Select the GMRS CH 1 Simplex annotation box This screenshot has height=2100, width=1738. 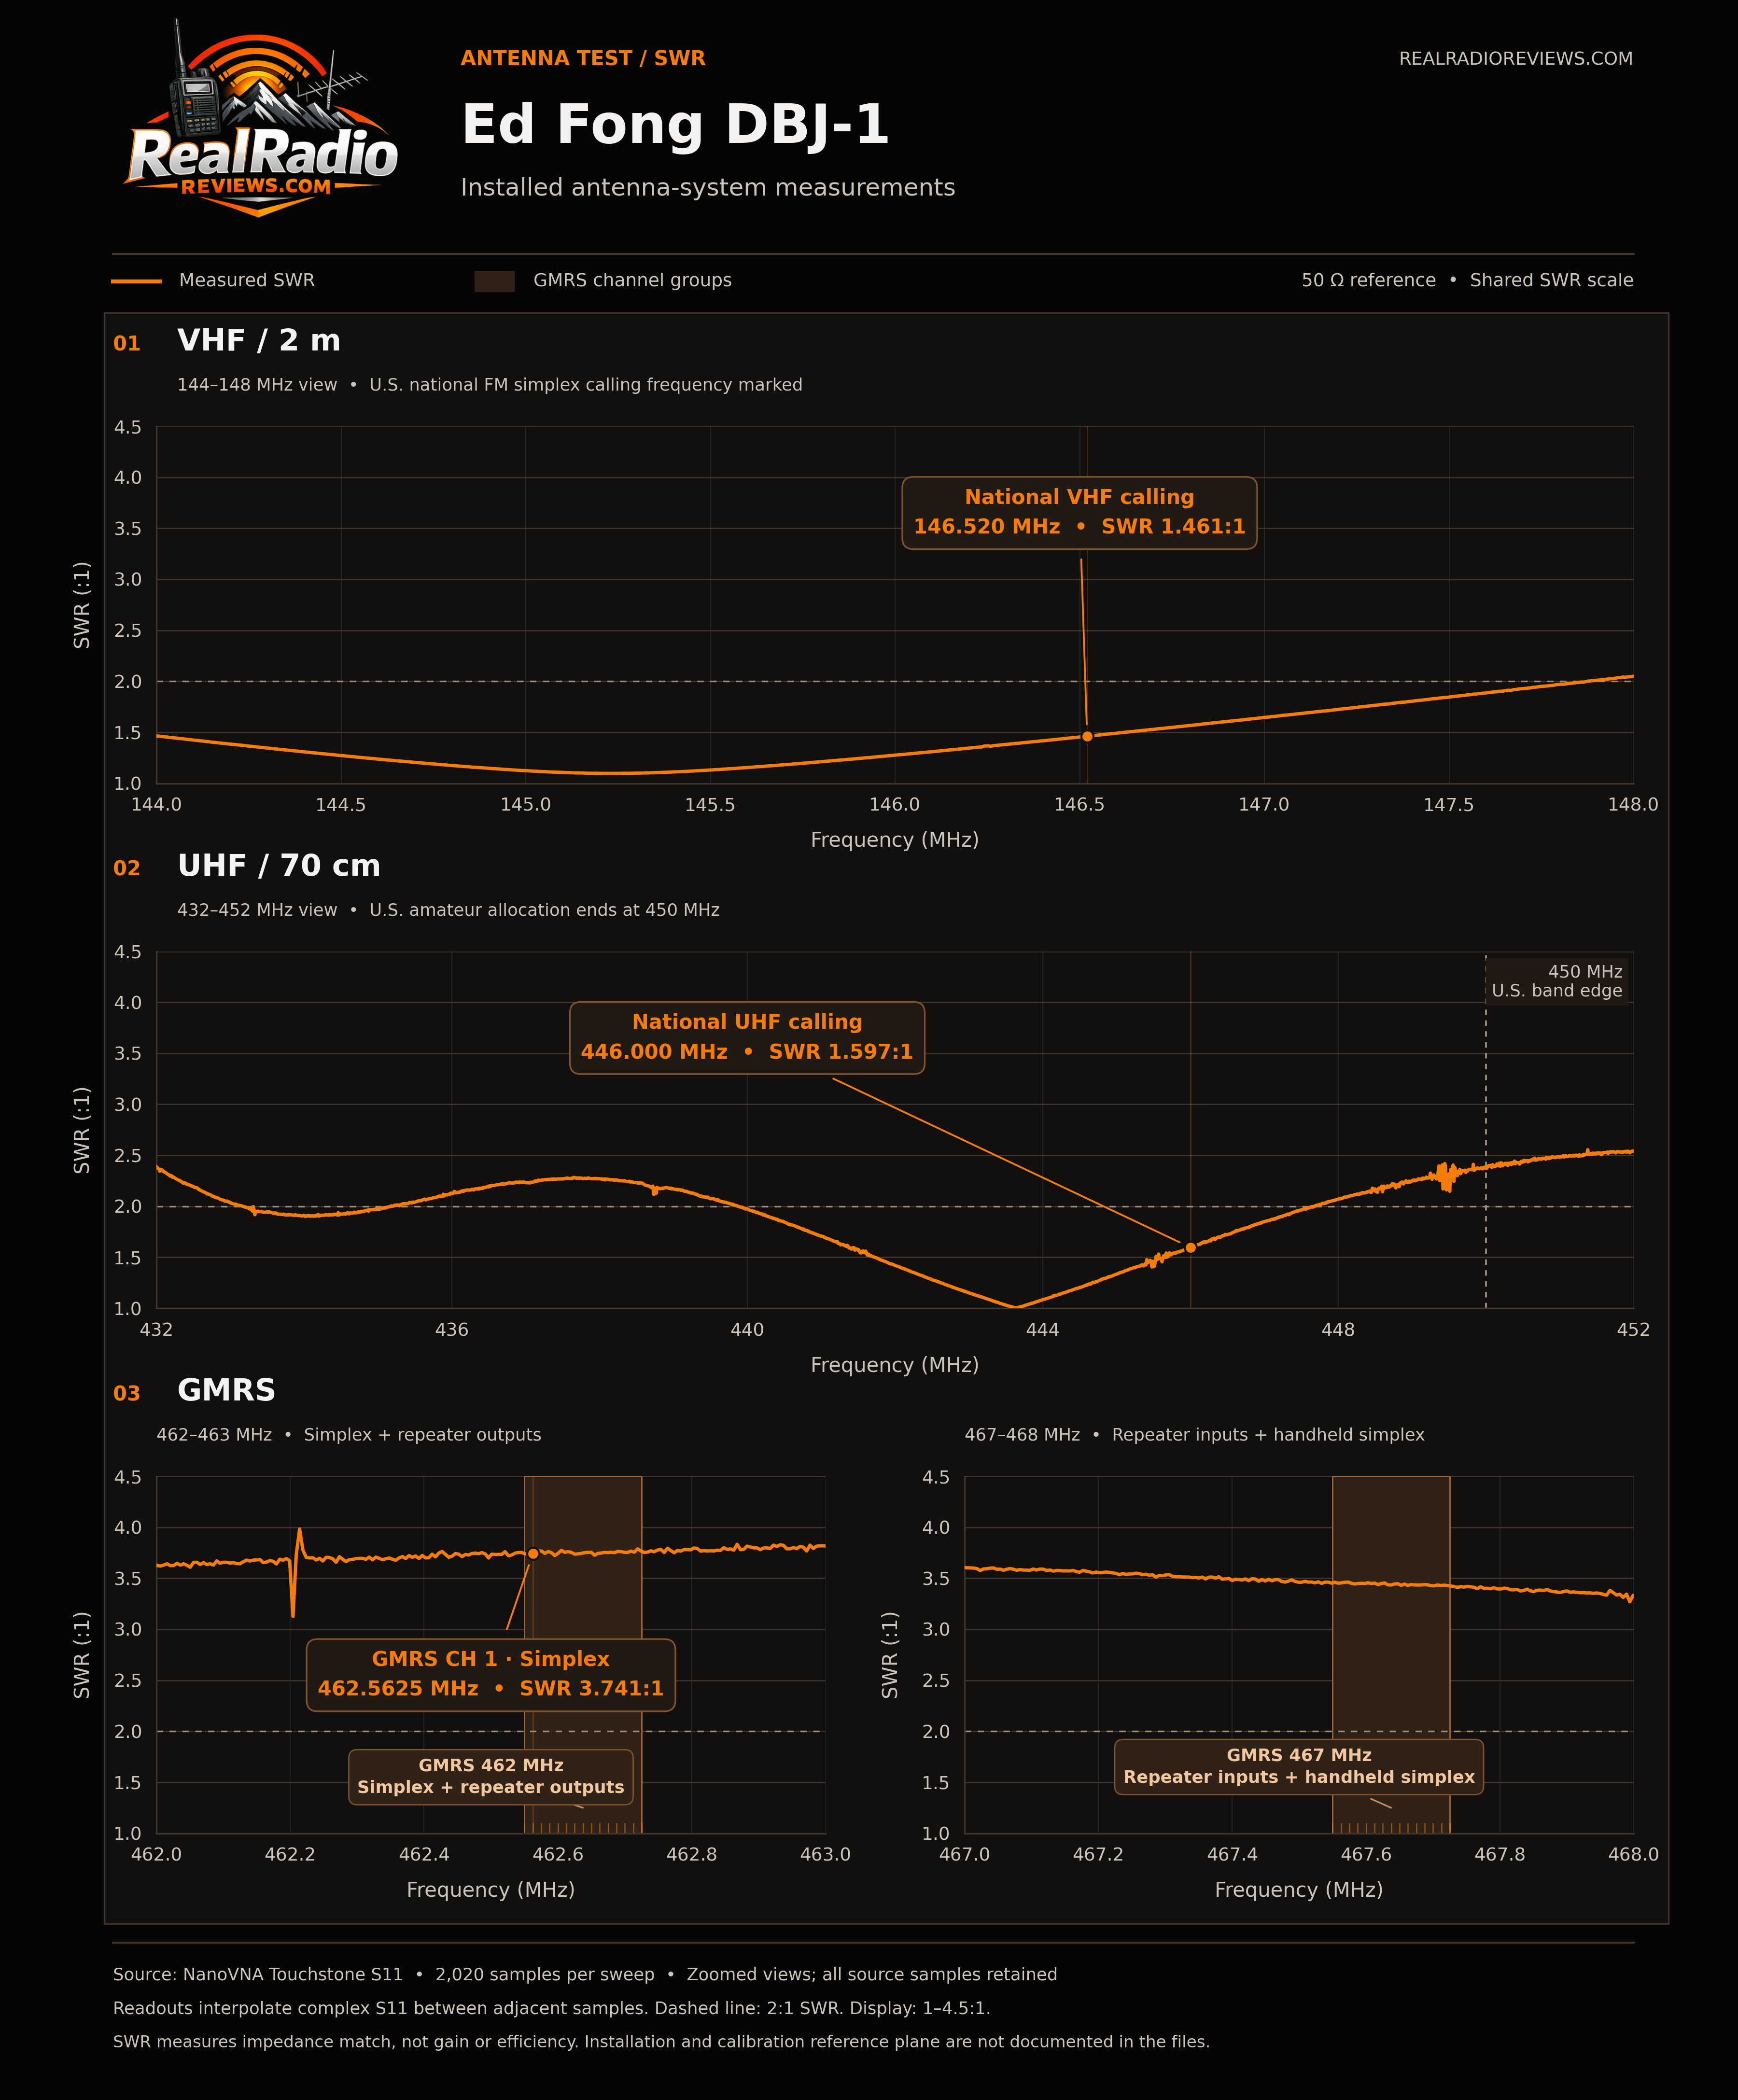click(x=491, y=1674)
